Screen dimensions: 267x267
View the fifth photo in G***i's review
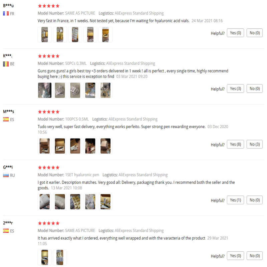[x=105, y=202]
